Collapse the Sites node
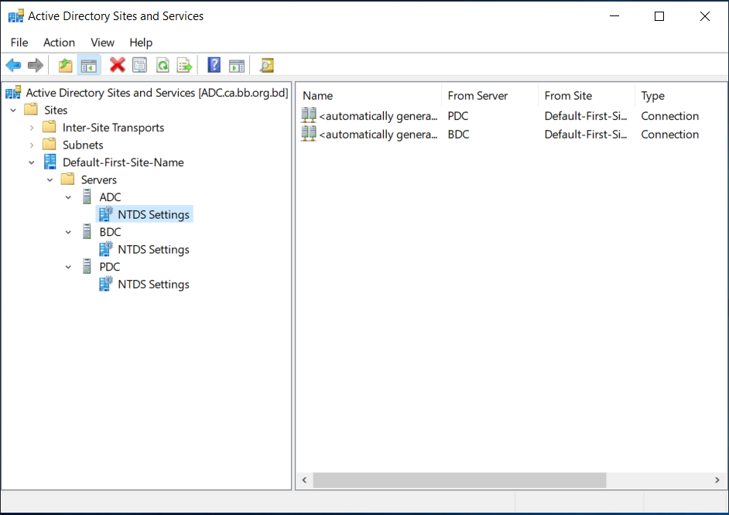The image size is (729, 515). coord(13,110)
